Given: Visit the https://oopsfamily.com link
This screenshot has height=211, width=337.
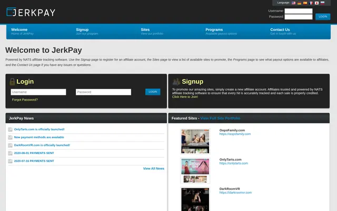Looking at the screenshot, I should [235, 134].
